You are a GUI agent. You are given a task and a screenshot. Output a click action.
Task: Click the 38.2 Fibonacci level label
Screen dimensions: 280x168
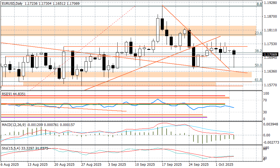(x=258, y=51)
